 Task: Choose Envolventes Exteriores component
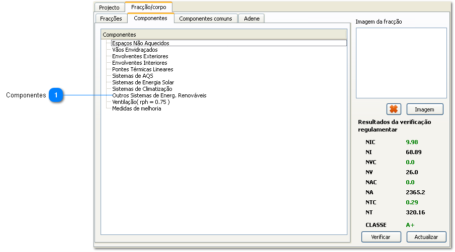tap(140, 56)
